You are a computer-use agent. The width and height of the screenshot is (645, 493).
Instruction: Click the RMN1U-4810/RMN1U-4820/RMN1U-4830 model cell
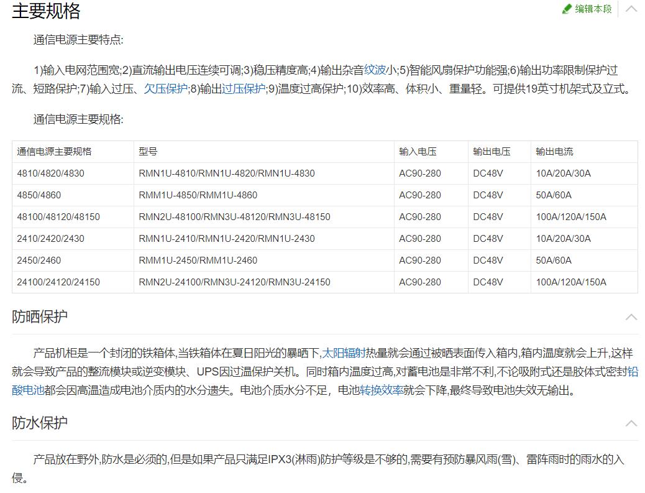point(227,173)
